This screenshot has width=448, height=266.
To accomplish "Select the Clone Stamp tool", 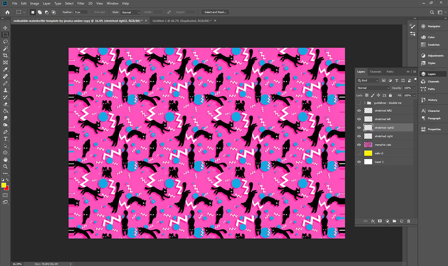I will click(x=5, y=90).
